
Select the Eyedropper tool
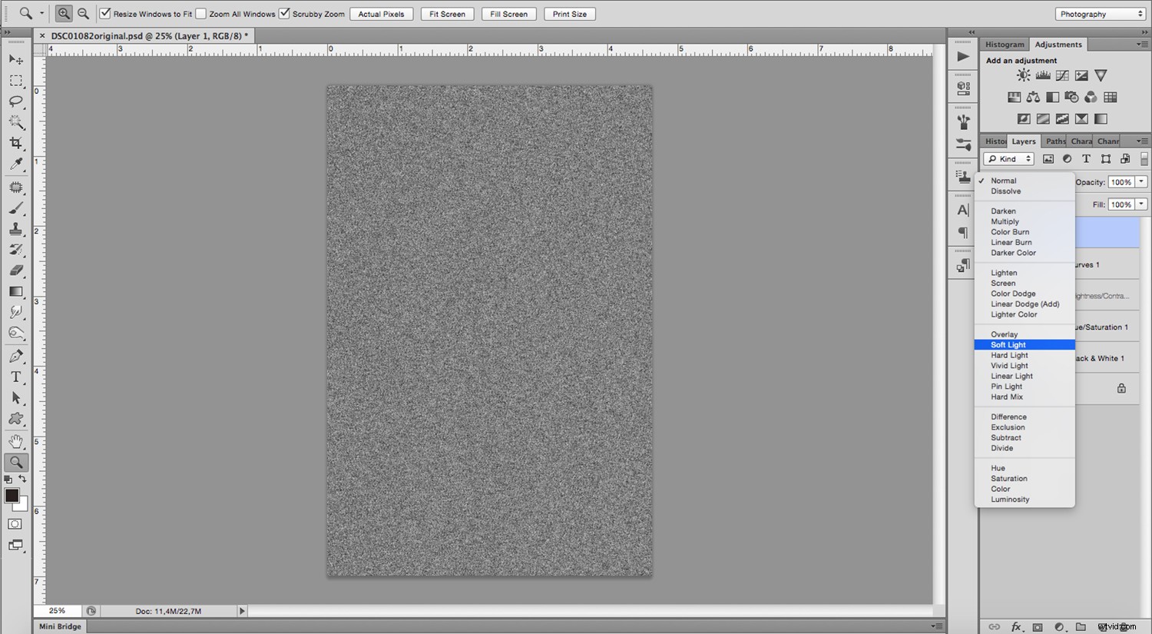[15, 164]
